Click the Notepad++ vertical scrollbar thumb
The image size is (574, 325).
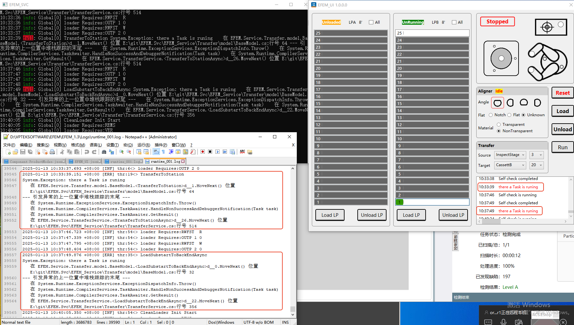293,309
